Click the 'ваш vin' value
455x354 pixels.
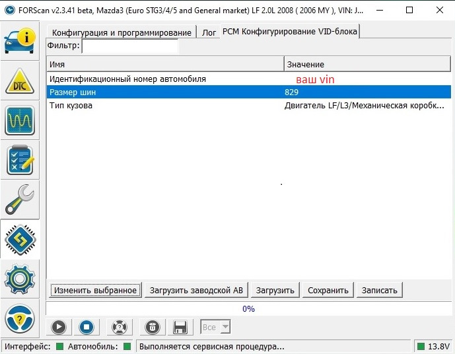pyautogui.click(x=315, y=79)
